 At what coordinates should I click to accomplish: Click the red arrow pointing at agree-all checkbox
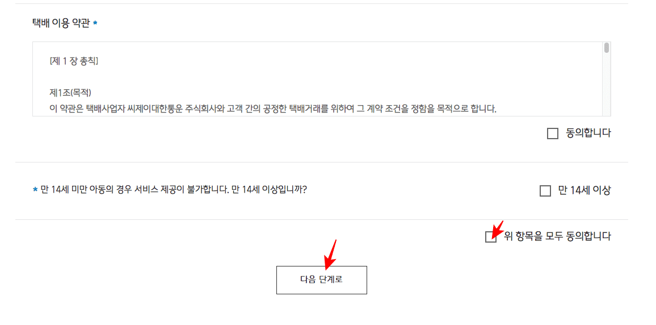[497, 230]
